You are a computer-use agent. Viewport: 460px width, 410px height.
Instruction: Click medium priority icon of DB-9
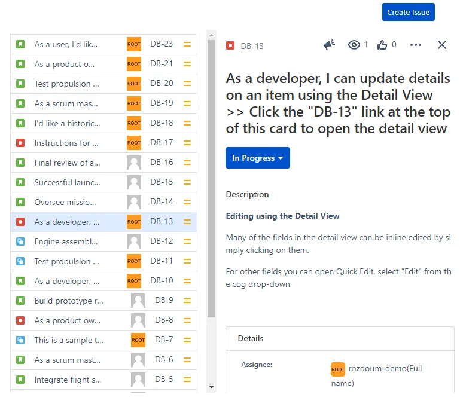(187, 301)
